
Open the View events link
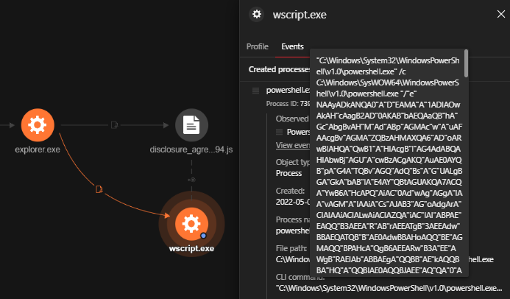[x=291, y=146]
